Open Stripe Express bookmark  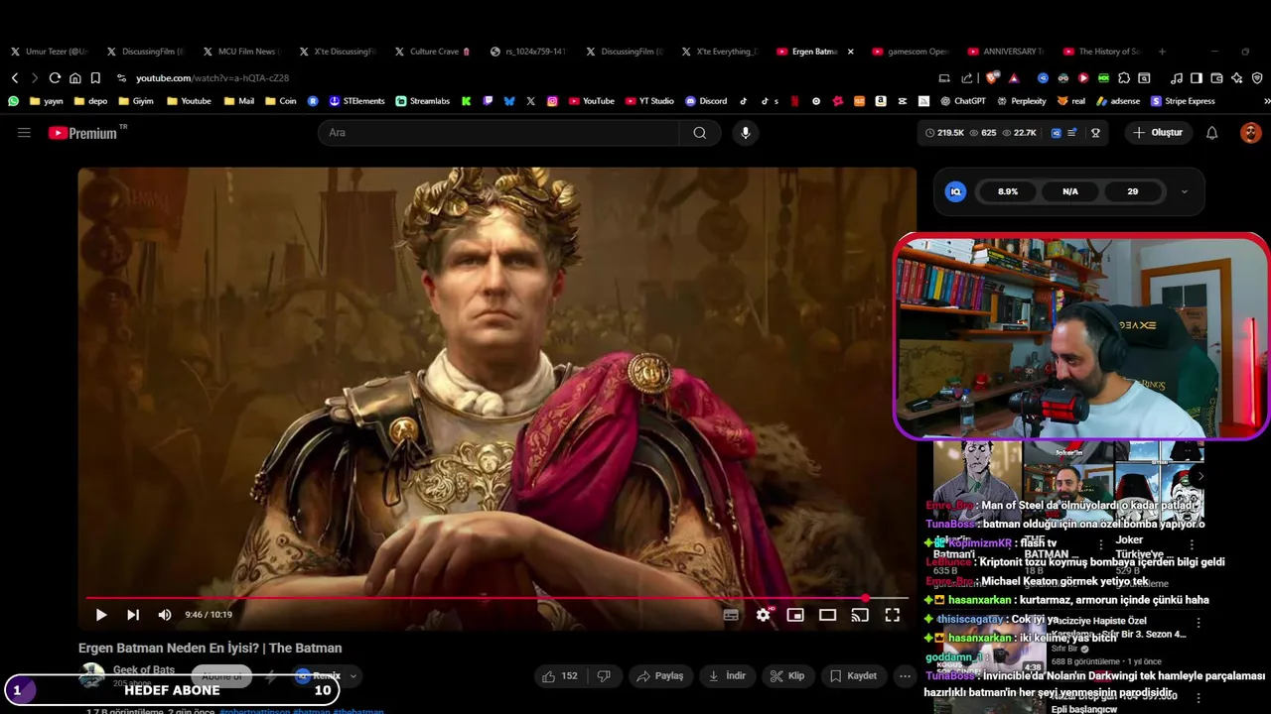[x=1184, y=101]
